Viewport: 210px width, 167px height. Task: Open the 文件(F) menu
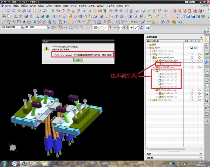(8, 6)
